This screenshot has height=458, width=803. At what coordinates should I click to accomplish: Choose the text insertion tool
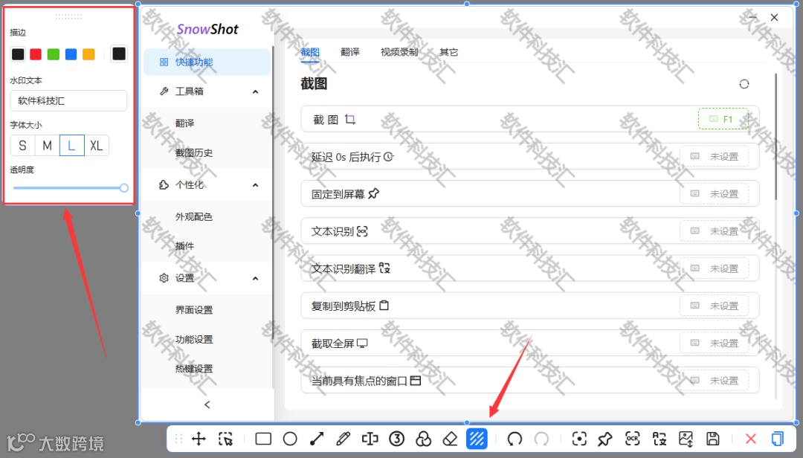tap(370, 439)
